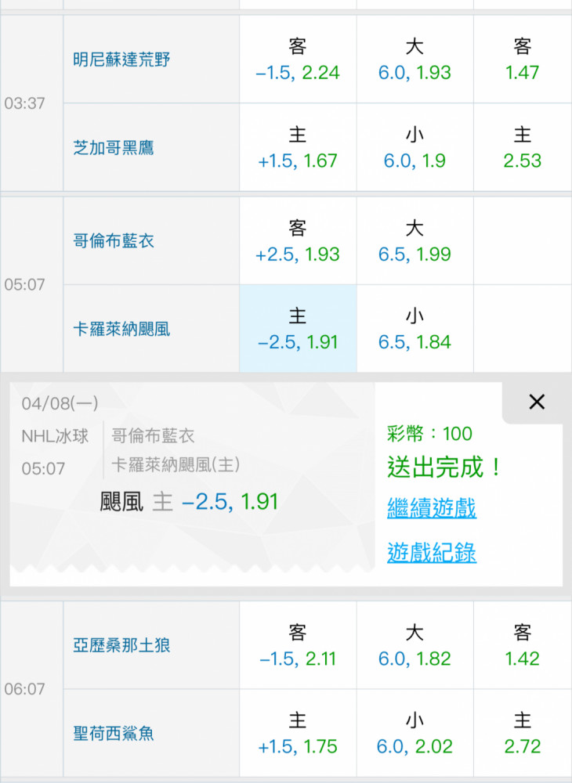Pick over 6.0 at 1.93 odds
The height and width of the screenshot is (783, 572).
(415, 60)
